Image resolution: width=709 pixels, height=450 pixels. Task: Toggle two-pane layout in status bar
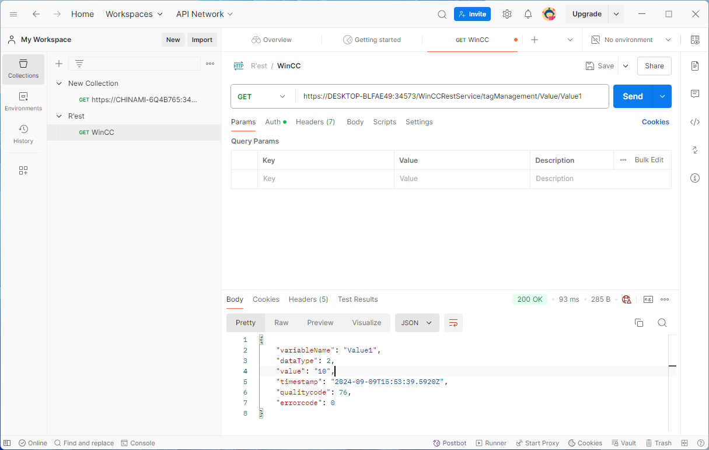tap(685, 443)
